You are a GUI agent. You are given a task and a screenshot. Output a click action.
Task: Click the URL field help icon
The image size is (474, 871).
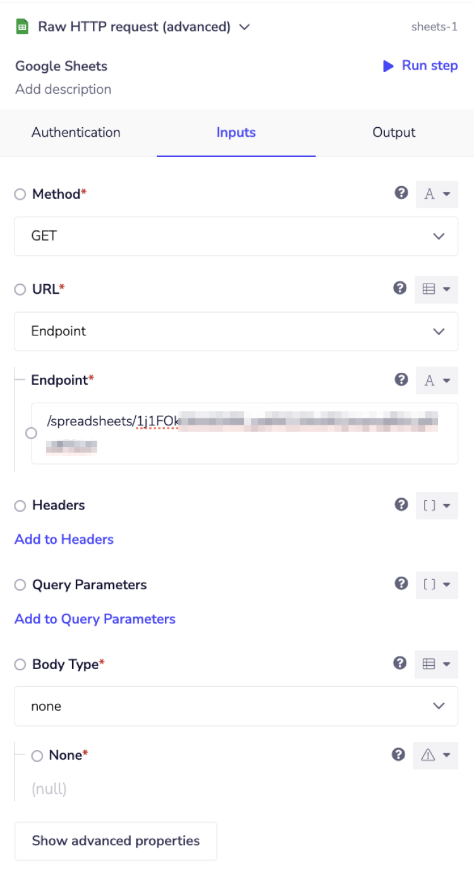(400, 288)
